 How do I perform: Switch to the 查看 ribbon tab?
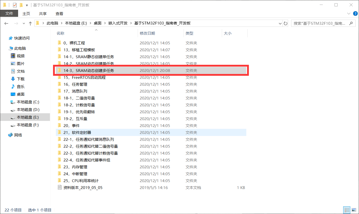59,14
